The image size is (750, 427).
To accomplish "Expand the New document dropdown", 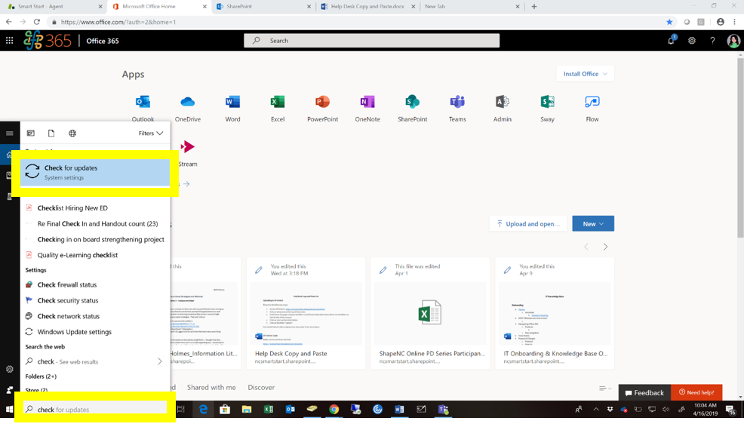I will pos(593,224).
